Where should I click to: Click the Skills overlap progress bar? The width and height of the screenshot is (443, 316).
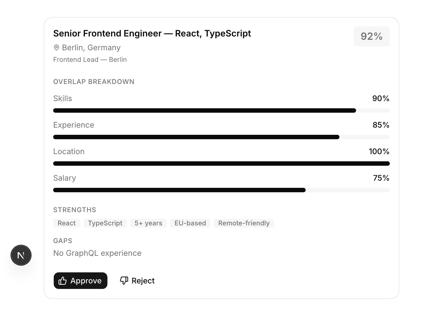click(x=221, y=110)
